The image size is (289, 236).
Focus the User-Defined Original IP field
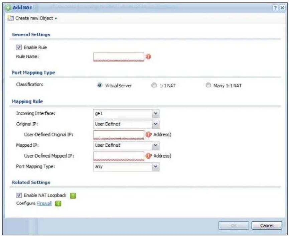[x=119, y=135]
